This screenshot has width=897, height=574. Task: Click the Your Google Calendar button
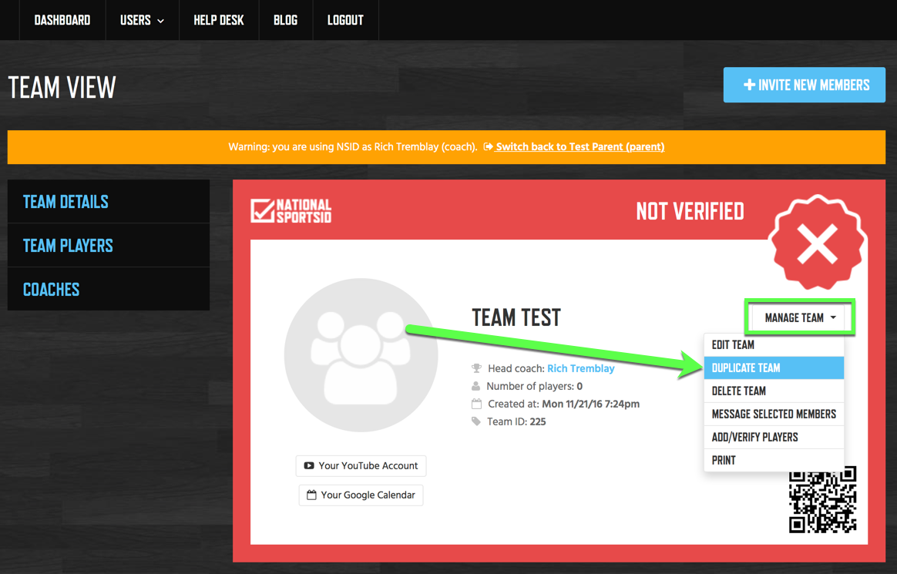[361, 495]
